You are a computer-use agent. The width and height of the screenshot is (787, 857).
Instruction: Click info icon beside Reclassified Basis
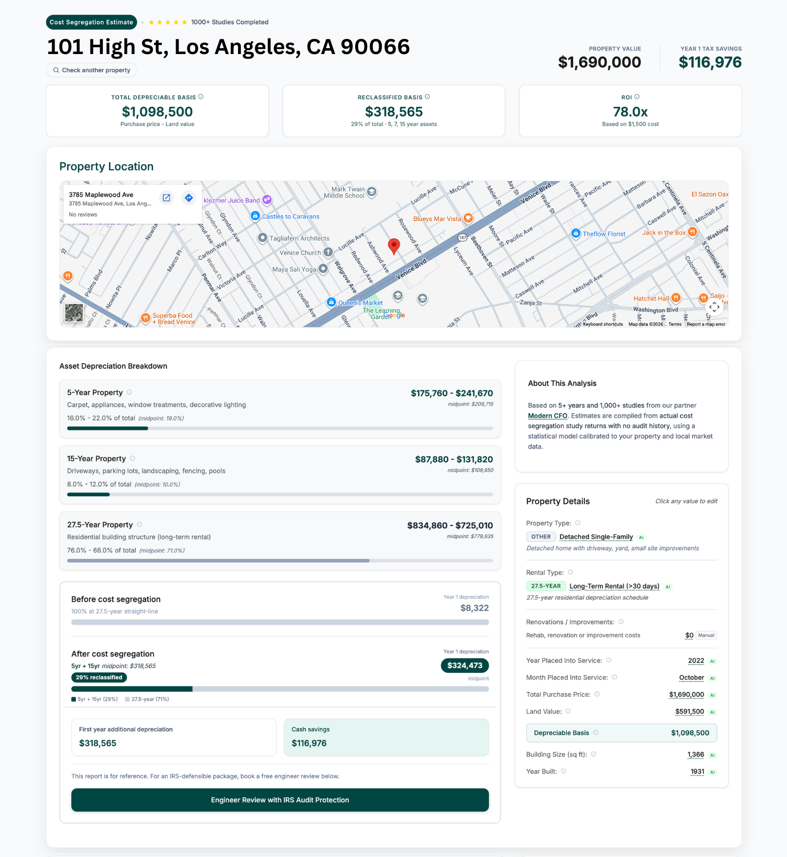click(x=427, y=97)
